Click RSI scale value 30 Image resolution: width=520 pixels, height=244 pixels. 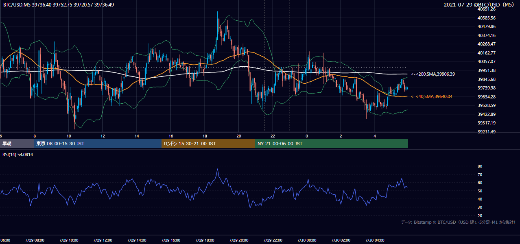480,207
